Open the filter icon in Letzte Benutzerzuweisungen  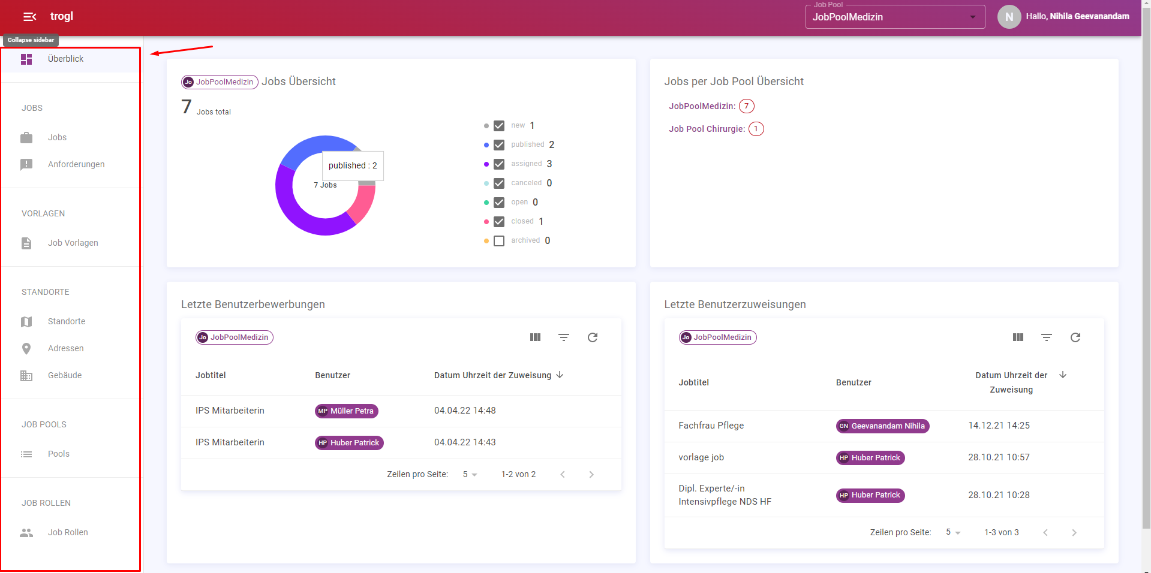coord(1047,337)
